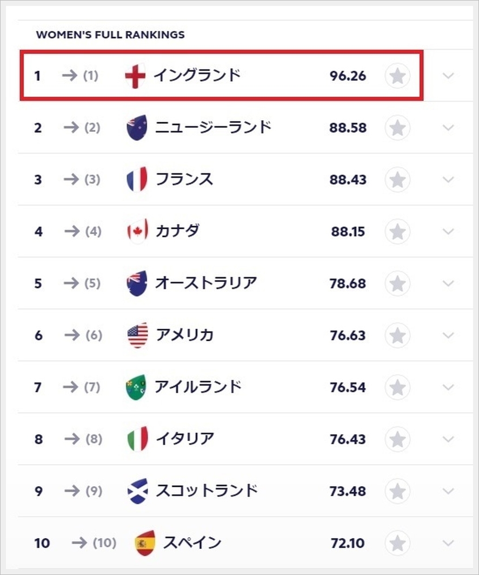Click the Ireland green shamrock flag

tap(136, 387)
